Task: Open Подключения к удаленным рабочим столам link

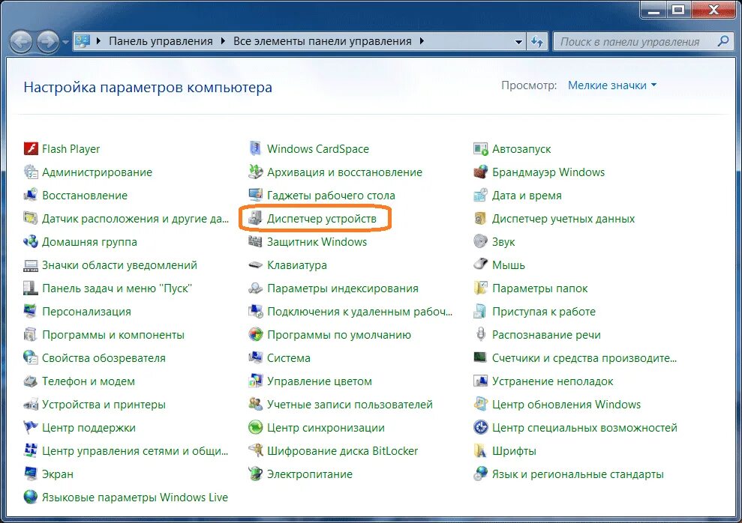Action: click(x=359, y=312)
